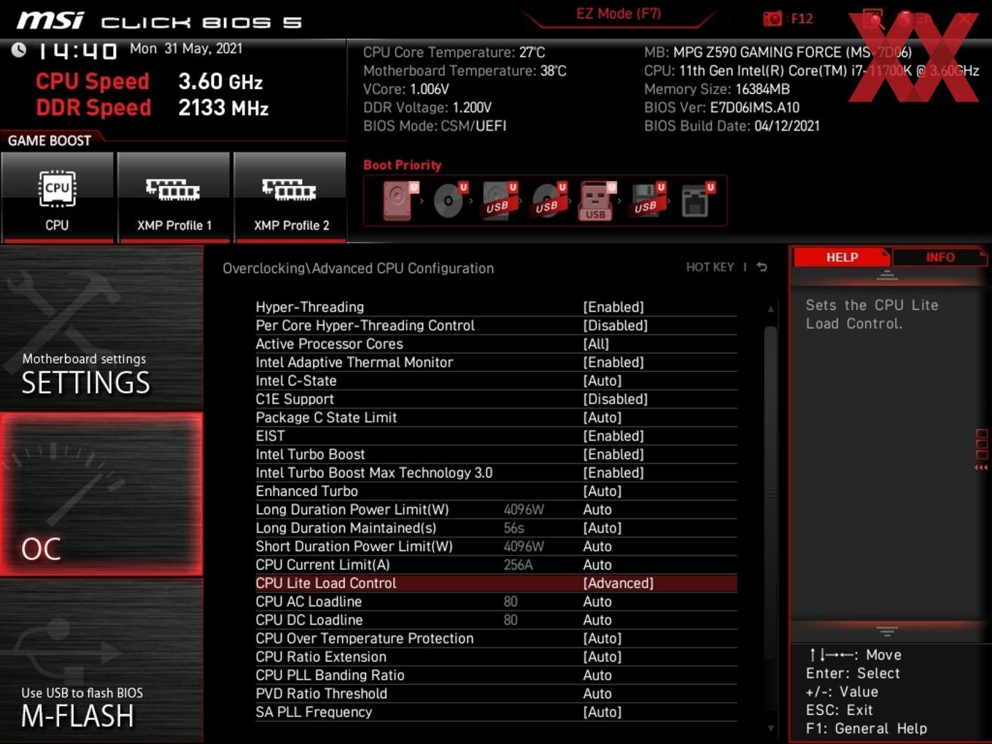Click the help panel top grip handle
The width and height of the screenshot is (992, 744).
tap(887, 275)
